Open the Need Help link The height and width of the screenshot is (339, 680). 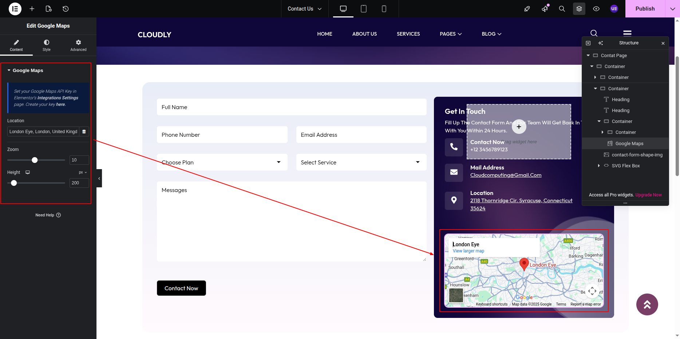[48, 215]
